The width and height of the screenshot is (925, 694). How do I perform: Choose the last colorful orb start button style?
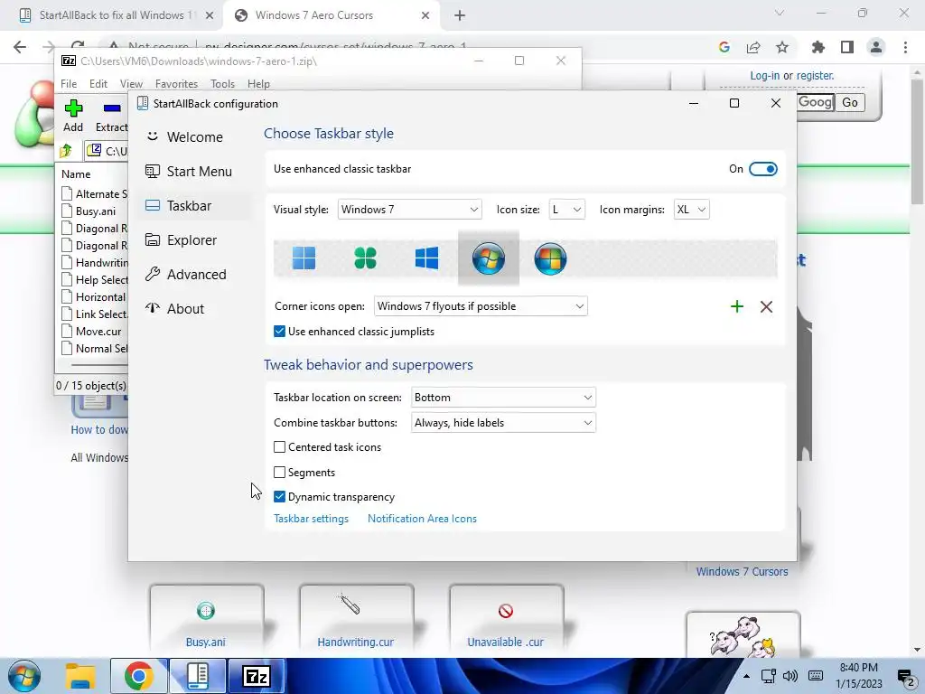tap(550, 258)
